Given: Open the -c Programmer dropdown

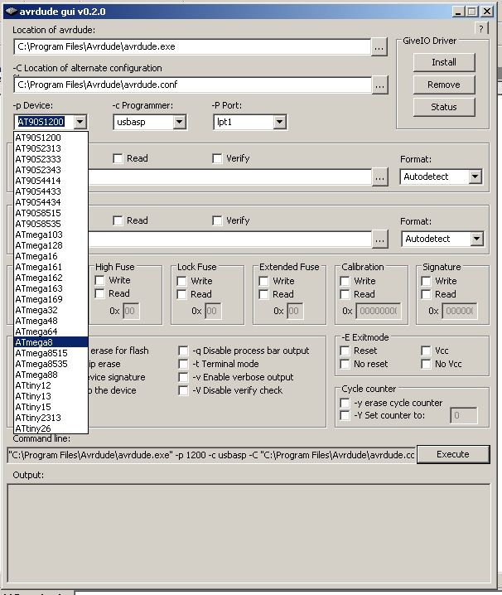Looking at the screenshot, I should (x=180, y=122).
